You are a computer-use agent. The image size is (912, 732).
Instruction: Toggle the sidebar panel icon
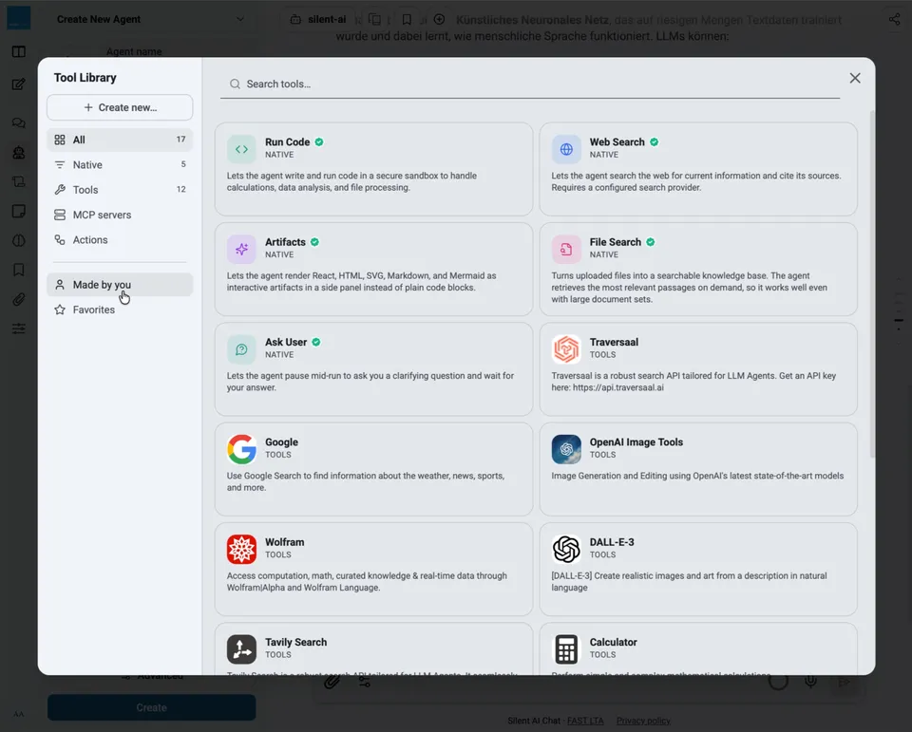tap(19, 52)
